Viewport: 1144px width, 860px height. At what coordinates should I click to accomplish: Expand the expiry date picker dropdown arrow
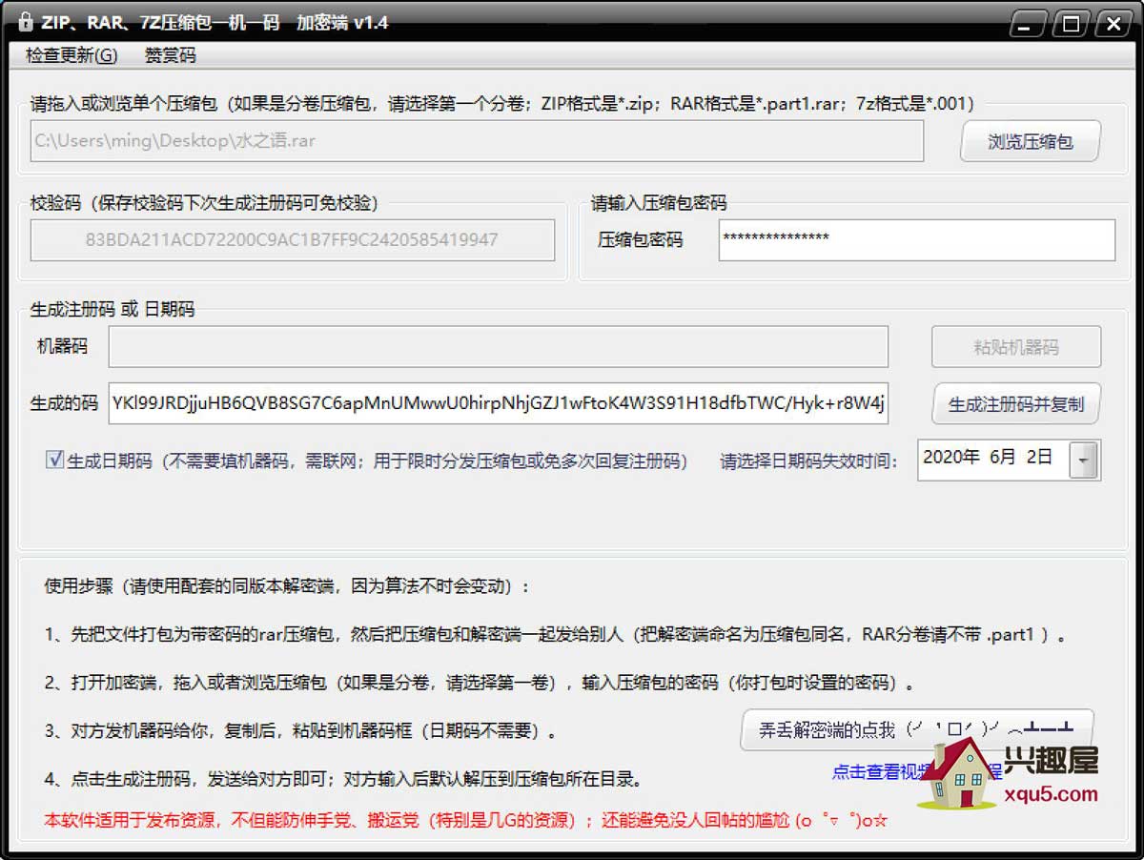[1084, 461]
